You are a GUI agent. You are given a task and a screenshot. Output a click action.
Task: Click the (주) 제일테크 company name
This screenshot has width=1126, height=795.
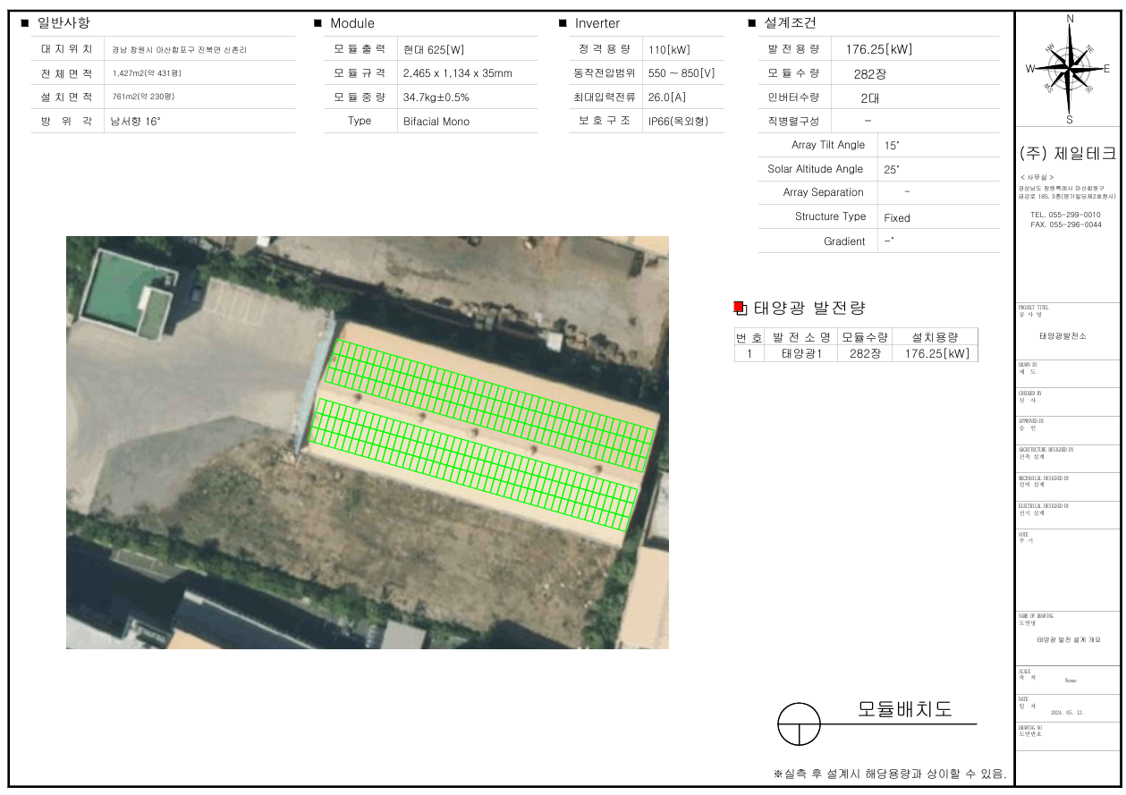click(x=1068, y=154)
